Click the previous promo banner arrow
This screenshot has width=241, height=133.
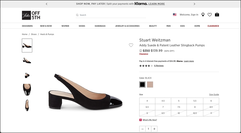coord(46,4)
